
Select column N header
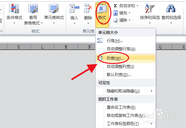87,47
